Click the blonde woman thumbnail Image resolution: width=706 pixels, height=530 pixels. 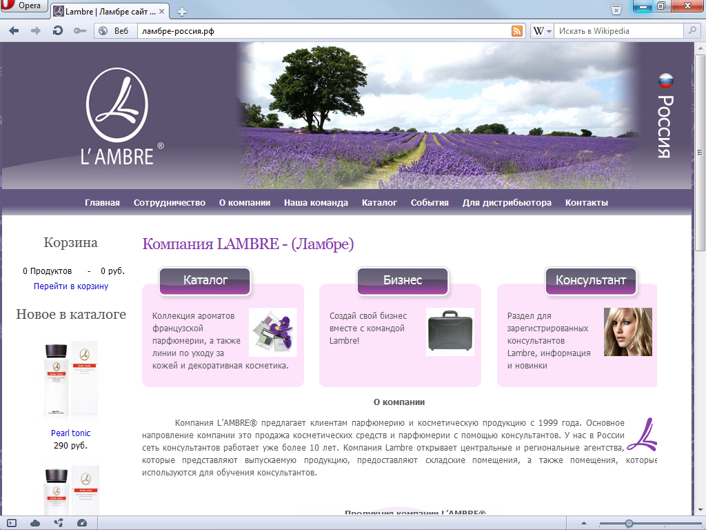point(627,332)
